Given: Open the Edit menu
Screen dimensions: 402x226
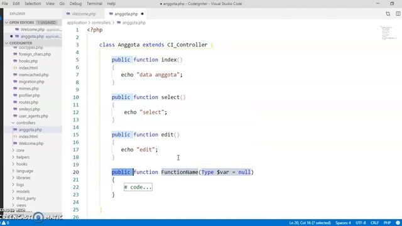Looking at the screenshot, I should [x=16, y=4].
